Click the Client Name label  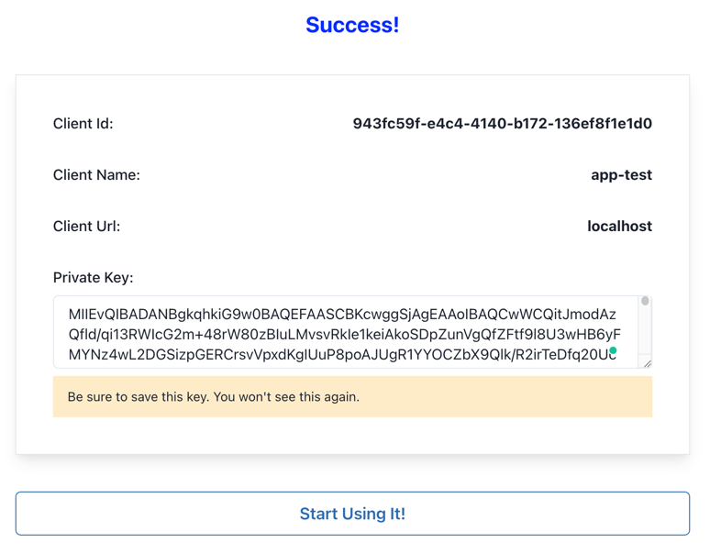96,175
